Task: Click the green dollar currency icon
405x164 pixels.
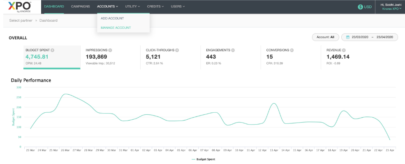Action: click(x=360, y=7)
